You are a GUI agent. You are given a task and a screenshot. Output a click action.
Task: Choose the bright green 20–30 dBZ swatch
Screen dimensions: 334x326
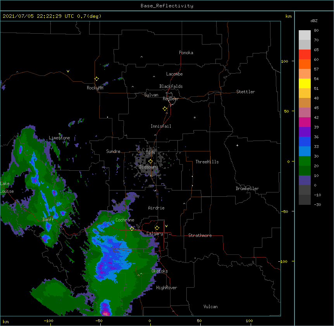click(305, 161)
